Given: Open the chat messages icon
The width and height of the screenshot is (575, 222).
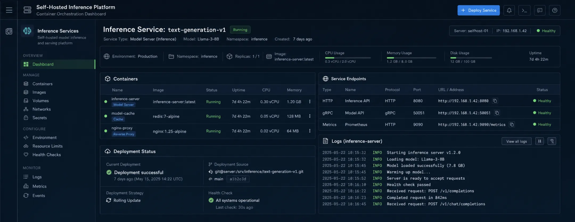Looking at the screenshot, I should click(540, 10).
